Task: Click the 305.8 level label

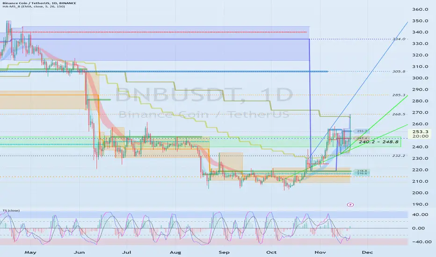Action: (399, 71)
